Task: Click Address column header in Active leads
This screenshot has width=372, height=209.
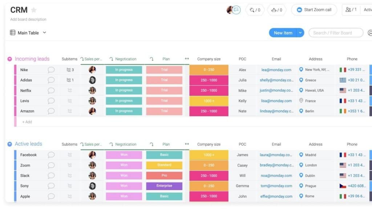Action: [316, 144]
